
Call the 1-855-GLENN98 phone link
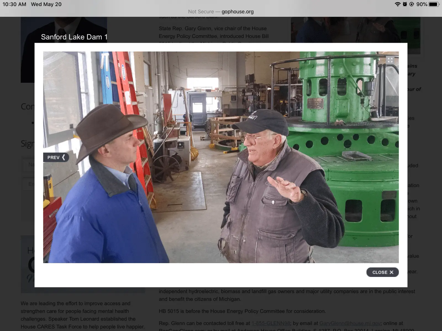click(271, 323)
